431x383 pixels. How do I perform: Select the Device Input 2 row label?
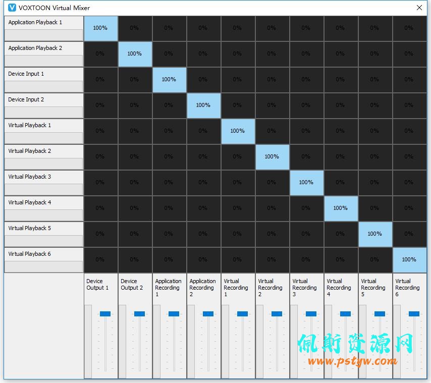pyautogui.click(x=26, y=99)
